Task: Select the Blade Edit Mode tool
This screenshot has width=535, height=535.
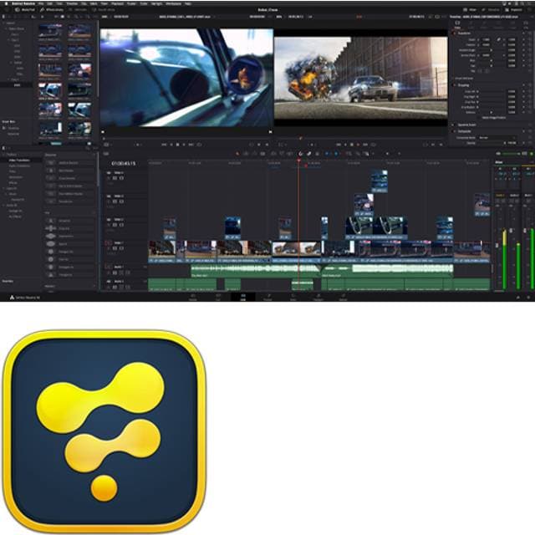Action: [x=262, y=154]
